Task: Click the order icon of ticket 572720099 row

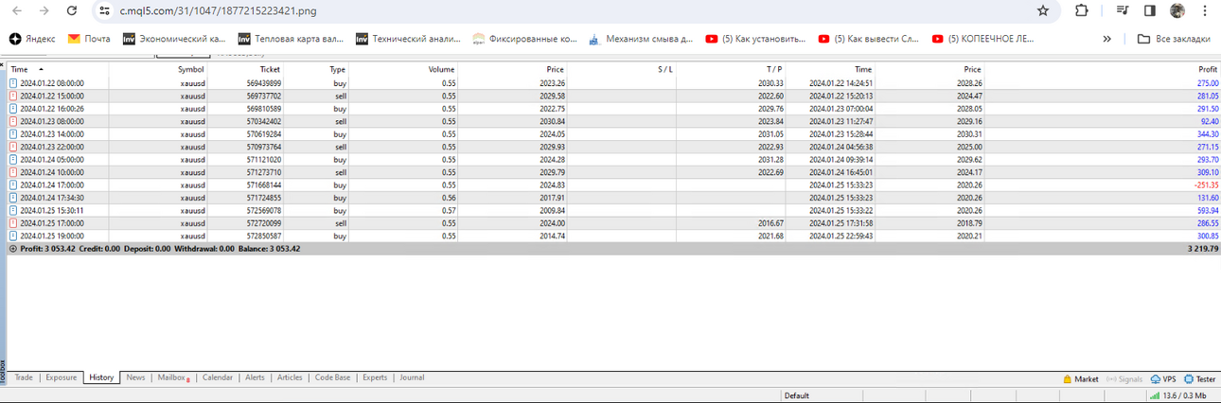Action: tap(13, 223)
